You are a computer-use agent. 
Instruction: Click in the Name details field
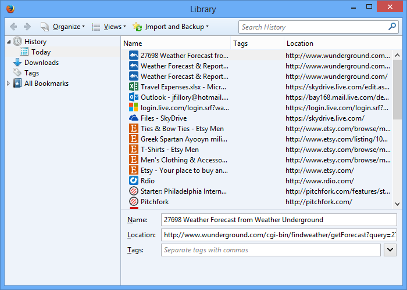pos(279,220)
